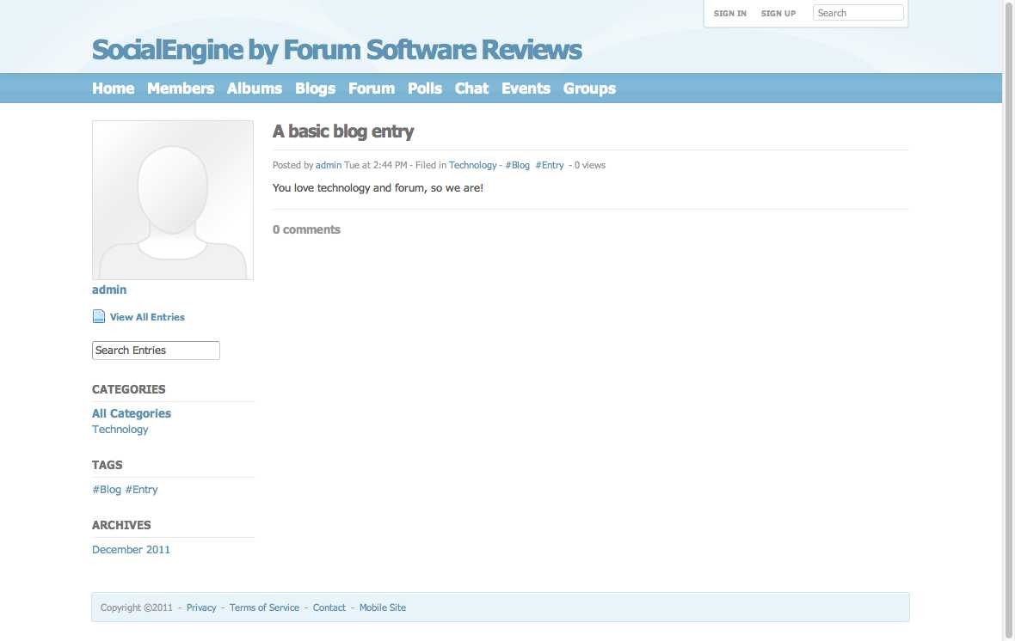Image resolution: width=1015 pixels, height=641 pixels.
Task: Open the Members page
Action: (181, 89)
